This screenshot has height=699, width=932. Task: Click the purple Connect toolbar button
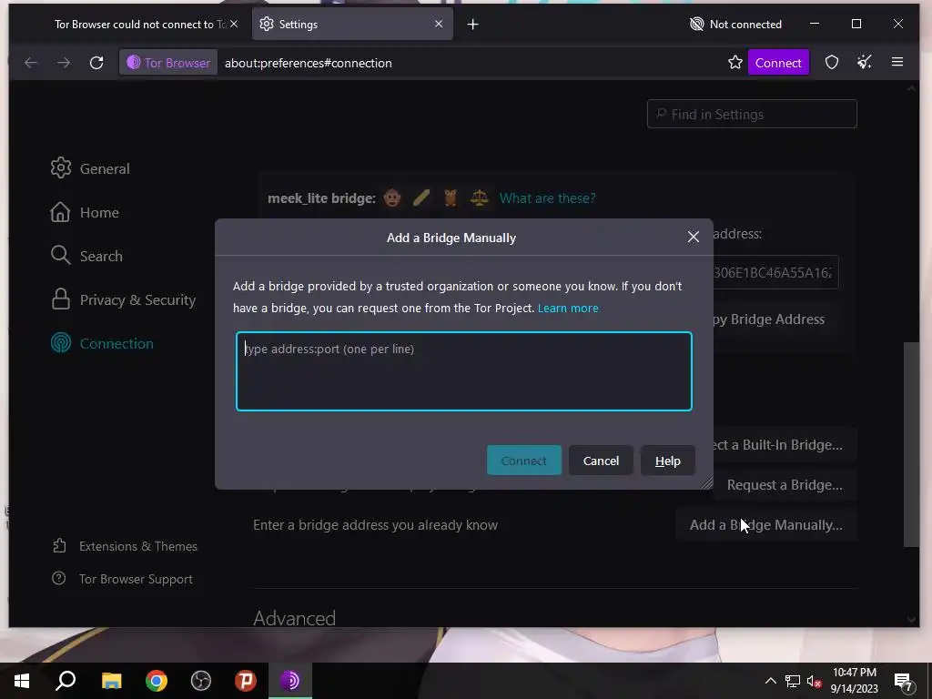pos(778,63)
